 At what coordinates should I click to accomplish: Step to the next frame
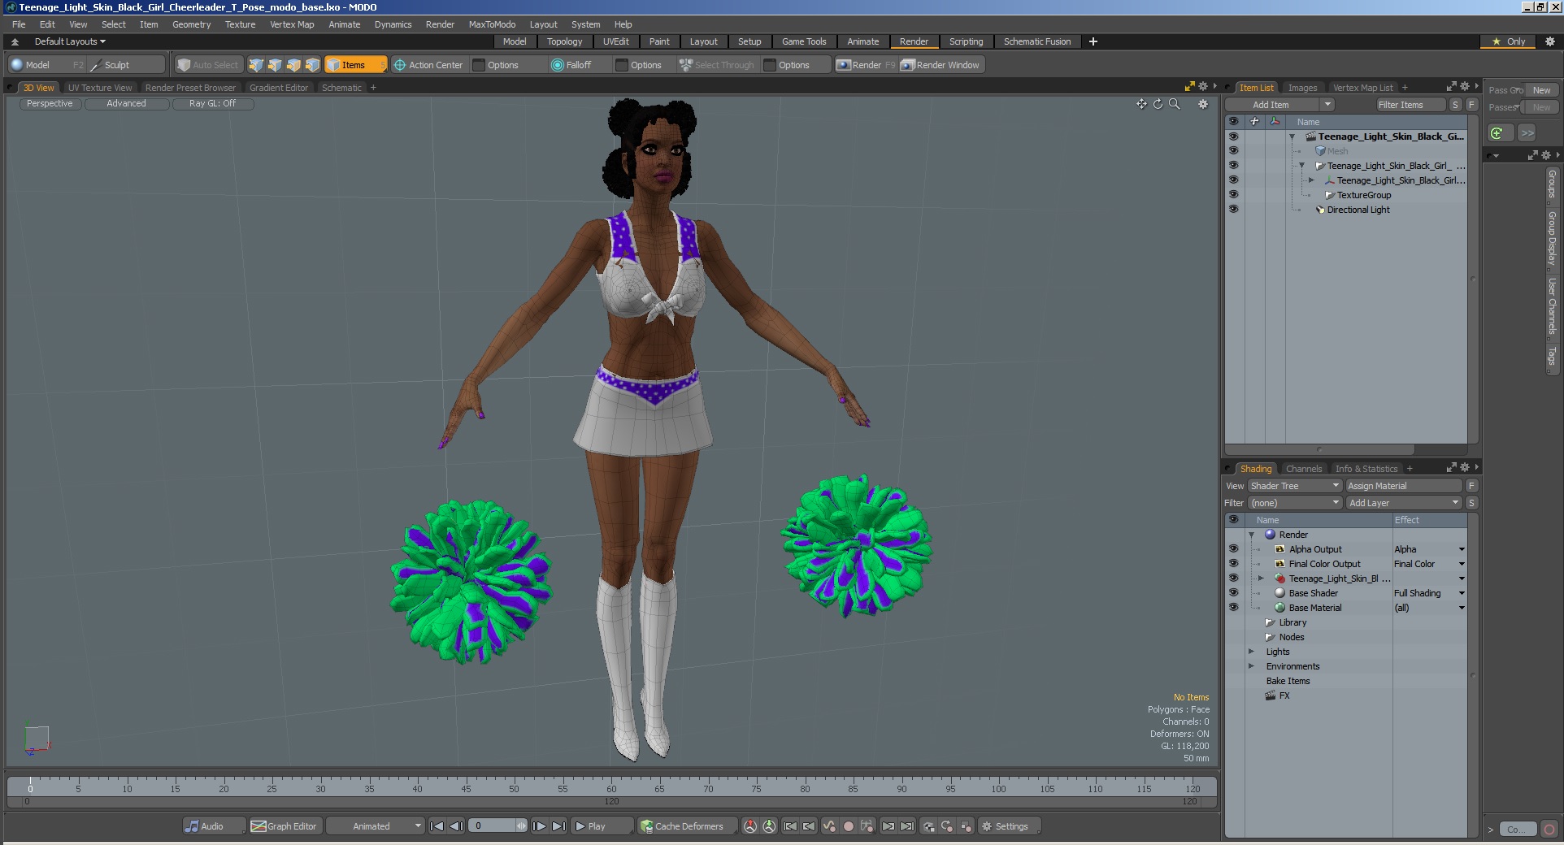click(539, 826)
